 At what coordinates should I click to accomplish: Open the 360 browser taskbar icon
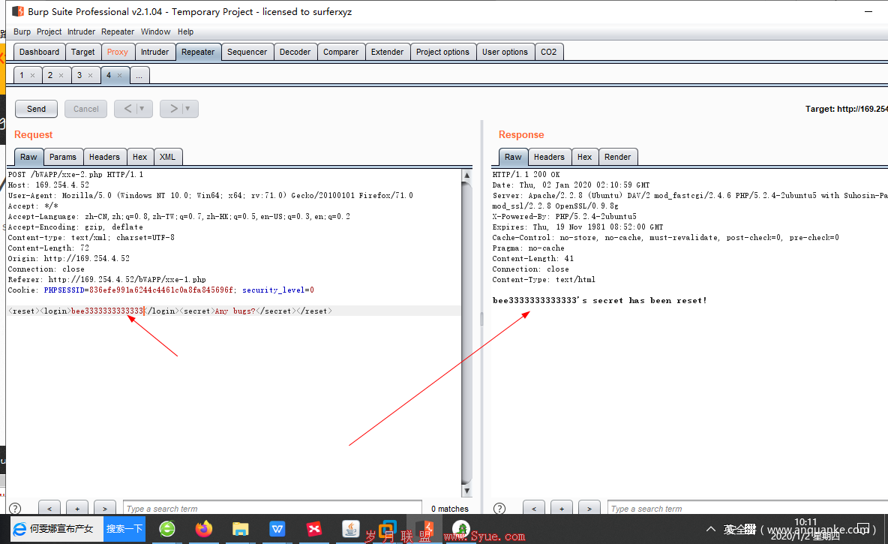coord(167,529)
